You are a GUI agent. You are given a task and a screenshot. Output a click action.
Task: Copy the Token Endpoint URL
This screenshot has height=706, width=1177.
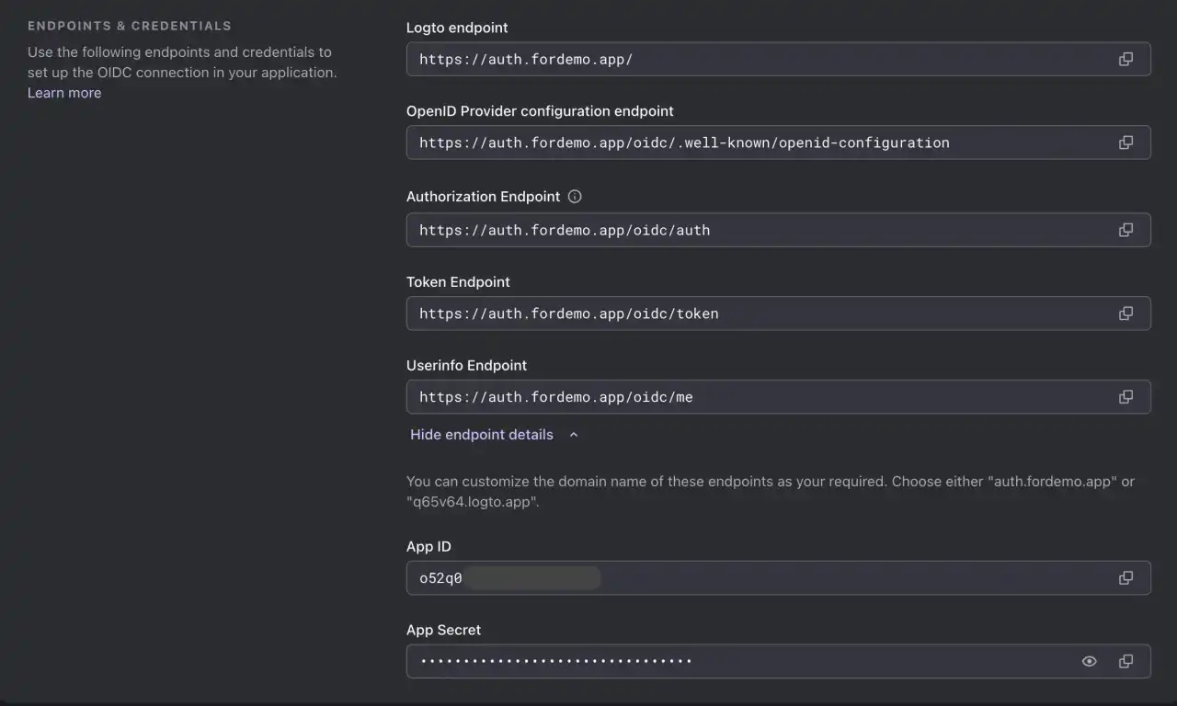(x=1126, y=313)
